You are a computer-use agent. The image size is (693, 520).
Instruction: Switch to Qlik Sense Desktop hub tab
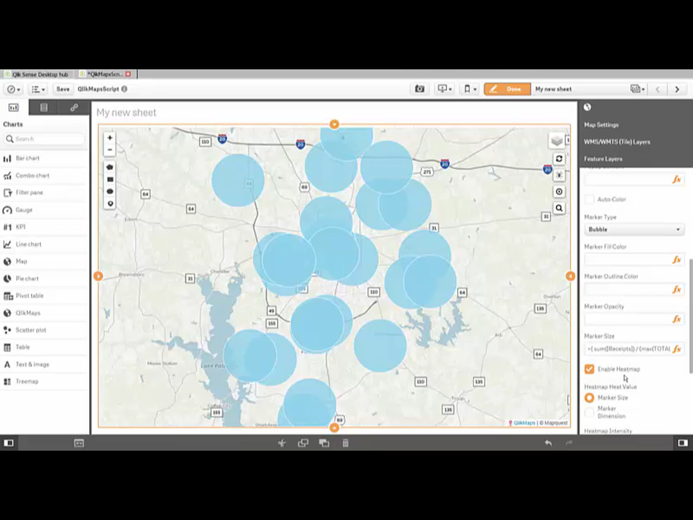(37, 74)
